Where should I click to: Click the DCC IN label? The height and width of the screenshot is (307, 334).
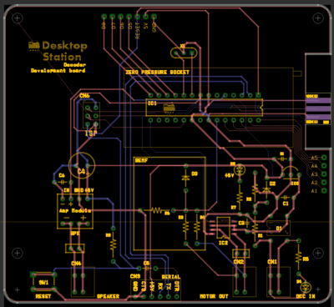click(x=306, y=296)
